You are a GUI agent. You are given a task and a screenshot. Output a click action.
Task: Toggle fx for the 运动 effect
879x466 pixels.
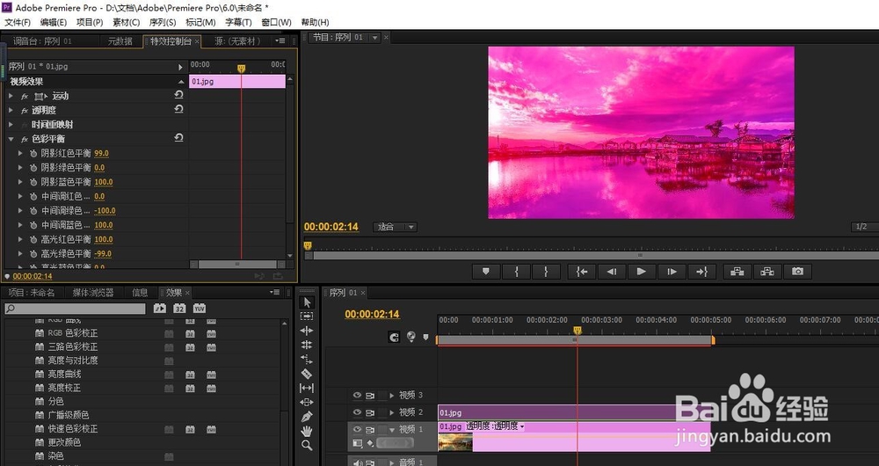pos(25,97)
